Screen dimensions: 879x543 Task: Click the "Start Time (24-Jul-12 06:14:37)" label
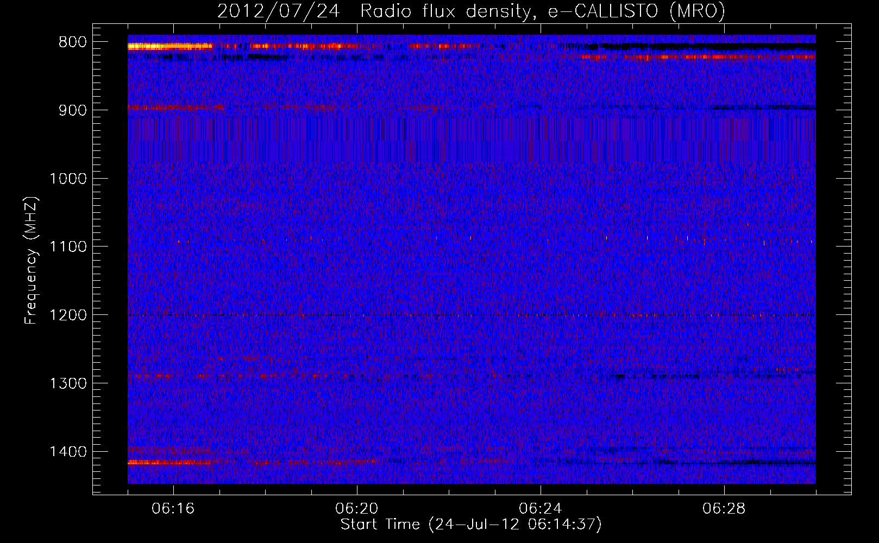tap(471, 525)
